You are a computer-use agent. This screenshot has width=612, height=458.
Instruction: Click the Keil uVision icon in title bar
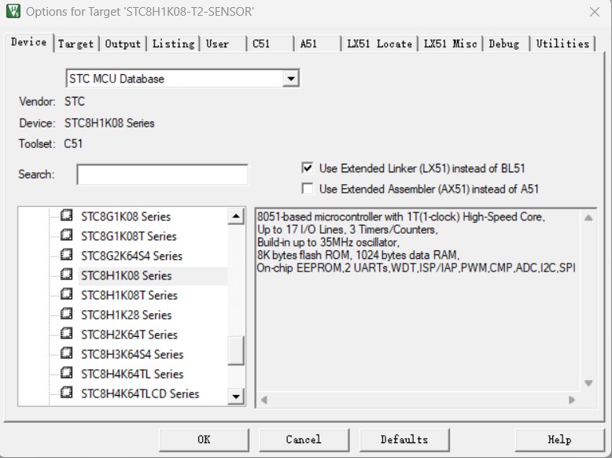click(x=13, y=11)
